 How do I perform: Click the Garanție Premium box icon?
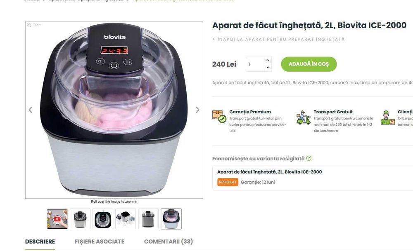[x=219, y=117]
